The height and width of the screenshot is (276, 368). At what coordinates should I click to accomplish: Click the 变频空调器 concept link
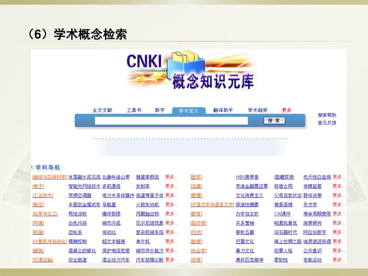pos(80,195)
